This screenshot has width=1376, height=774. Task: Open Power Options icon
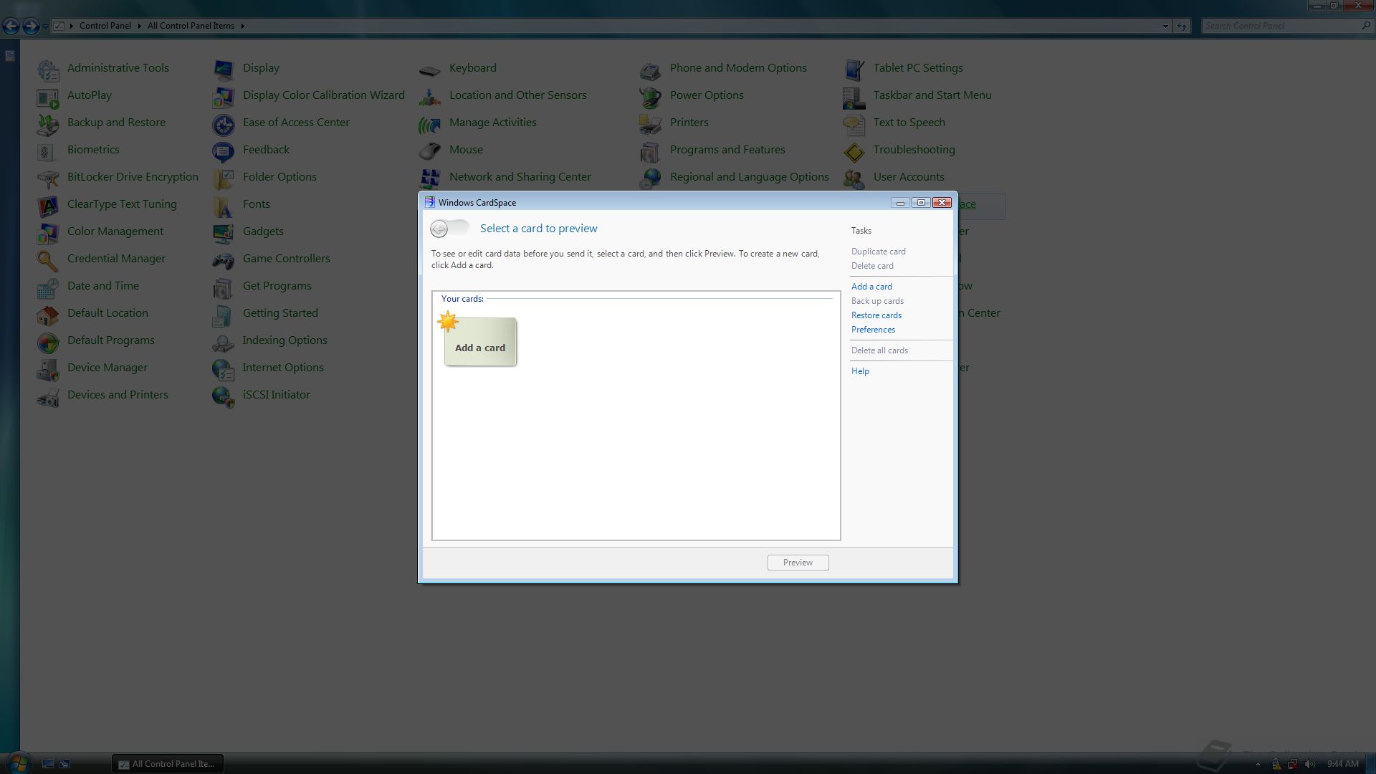tap(651, 97)
